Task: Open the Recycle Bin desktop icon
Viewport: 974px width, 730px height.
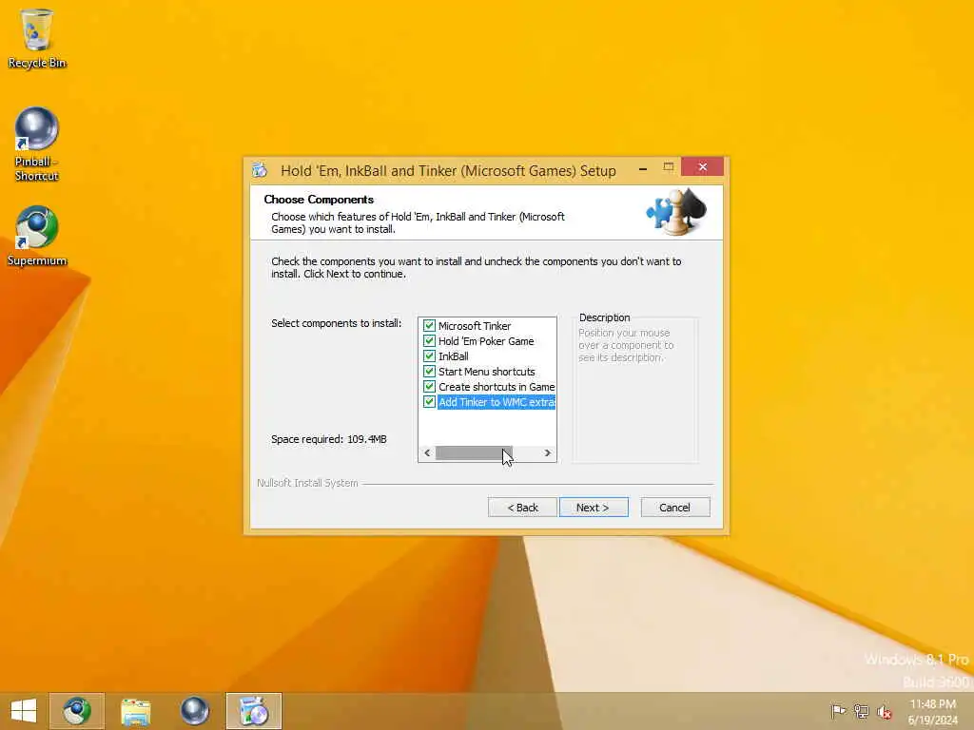Action: click(37, 38)
